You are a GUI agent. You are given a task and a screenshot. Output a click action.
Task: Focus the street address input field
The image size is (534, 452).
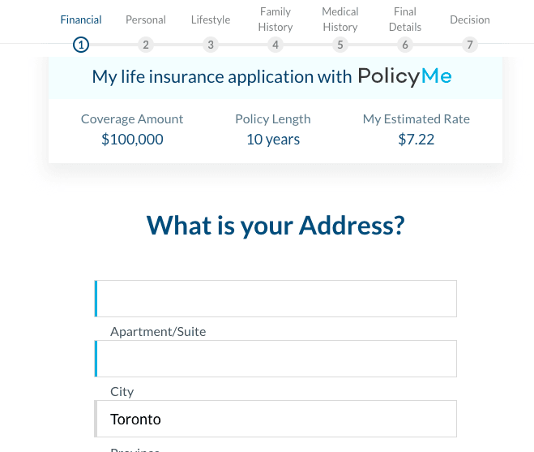[276, 299]
